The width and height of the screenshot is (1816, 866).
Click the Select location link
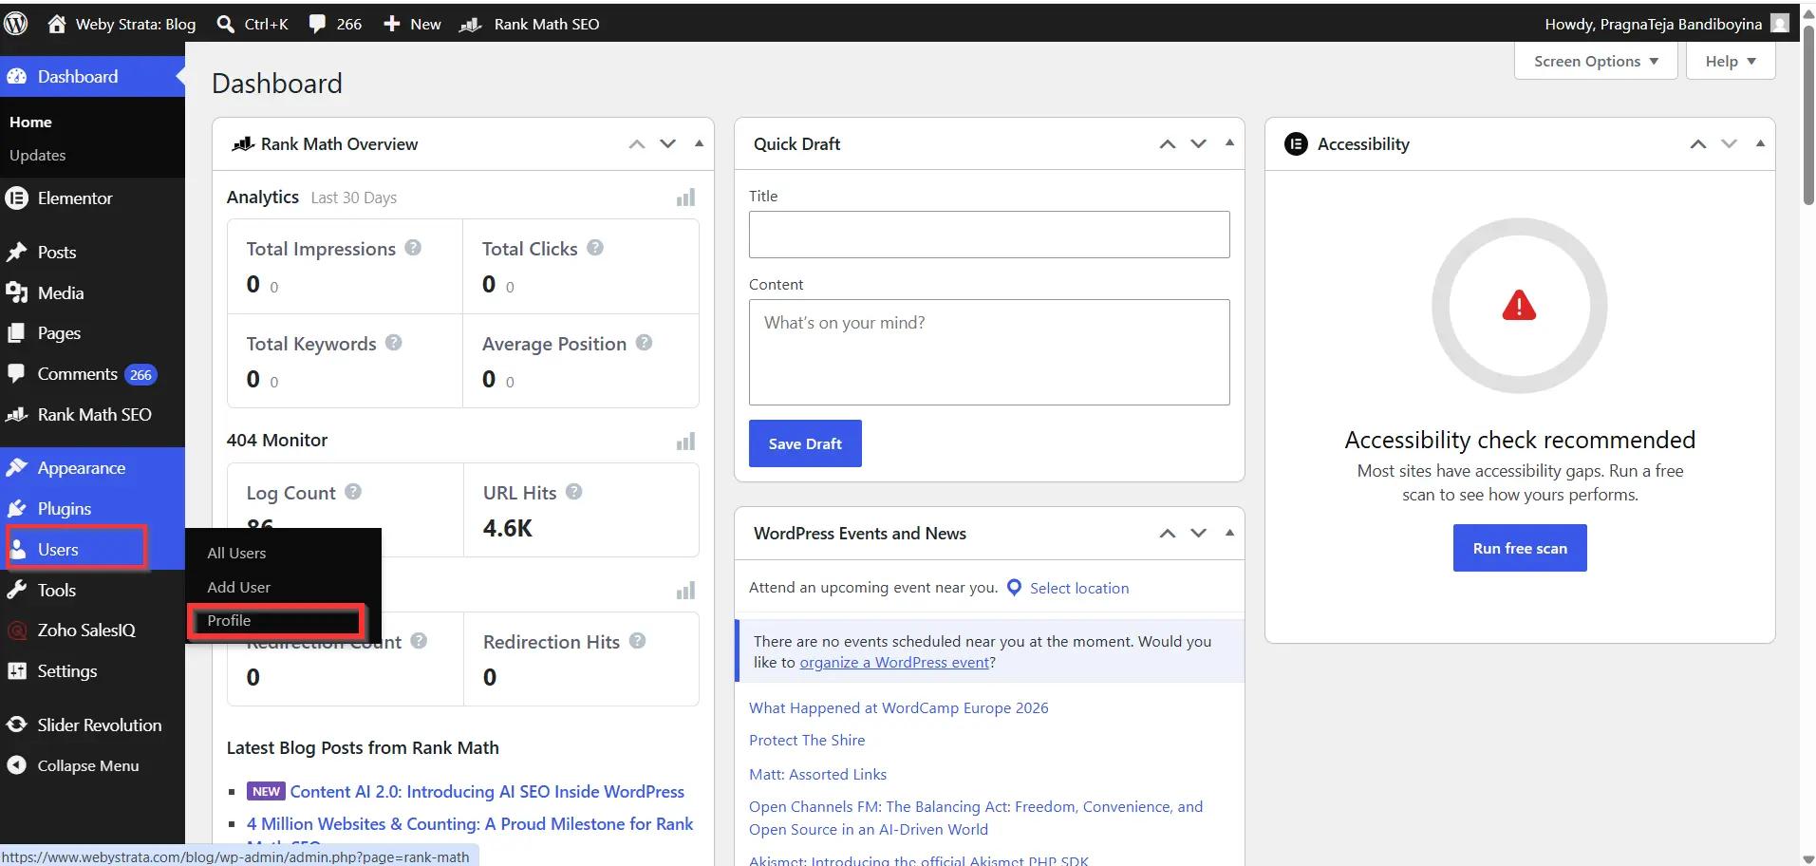click(x=1079, y=588)
